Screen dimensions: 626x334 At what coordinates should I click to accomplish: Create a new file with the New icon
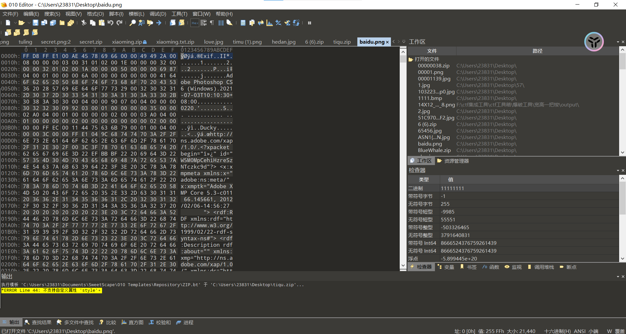click(x=8, y=23)
